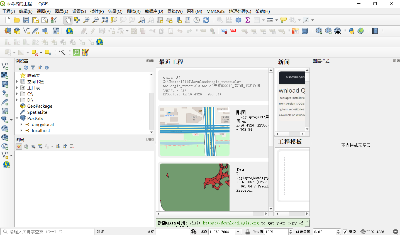The height and width of the screenshot is (235, 400).
Task: Open the Data Source Manager
Action: pyautogui.click(x=7, y=31)
